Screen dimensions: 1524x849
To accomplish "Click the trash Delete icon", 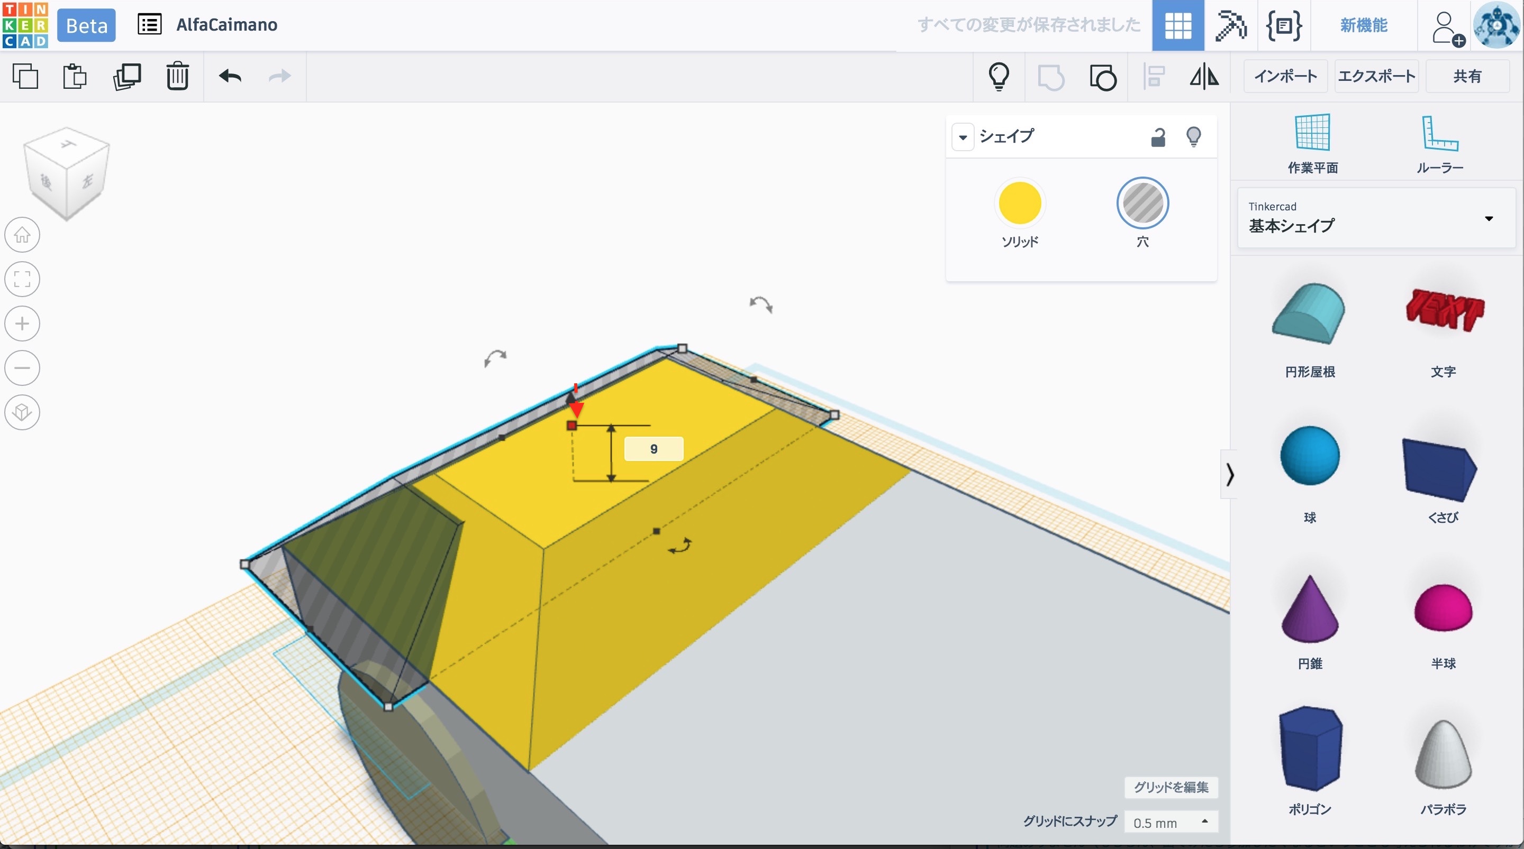I will 177,76.
